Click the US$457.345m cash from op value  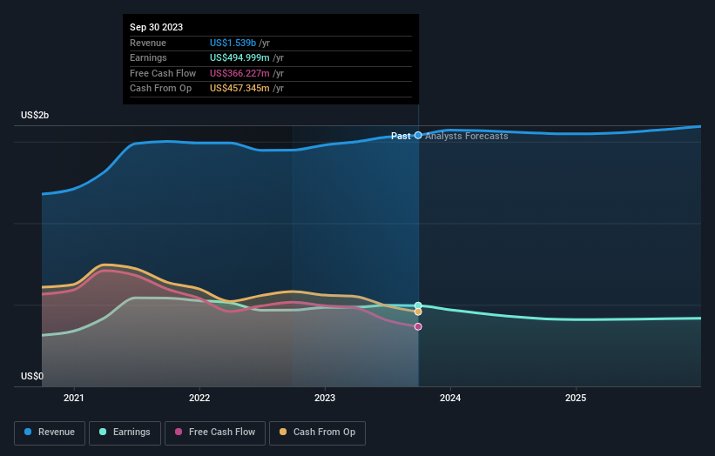tap(239, 89)
